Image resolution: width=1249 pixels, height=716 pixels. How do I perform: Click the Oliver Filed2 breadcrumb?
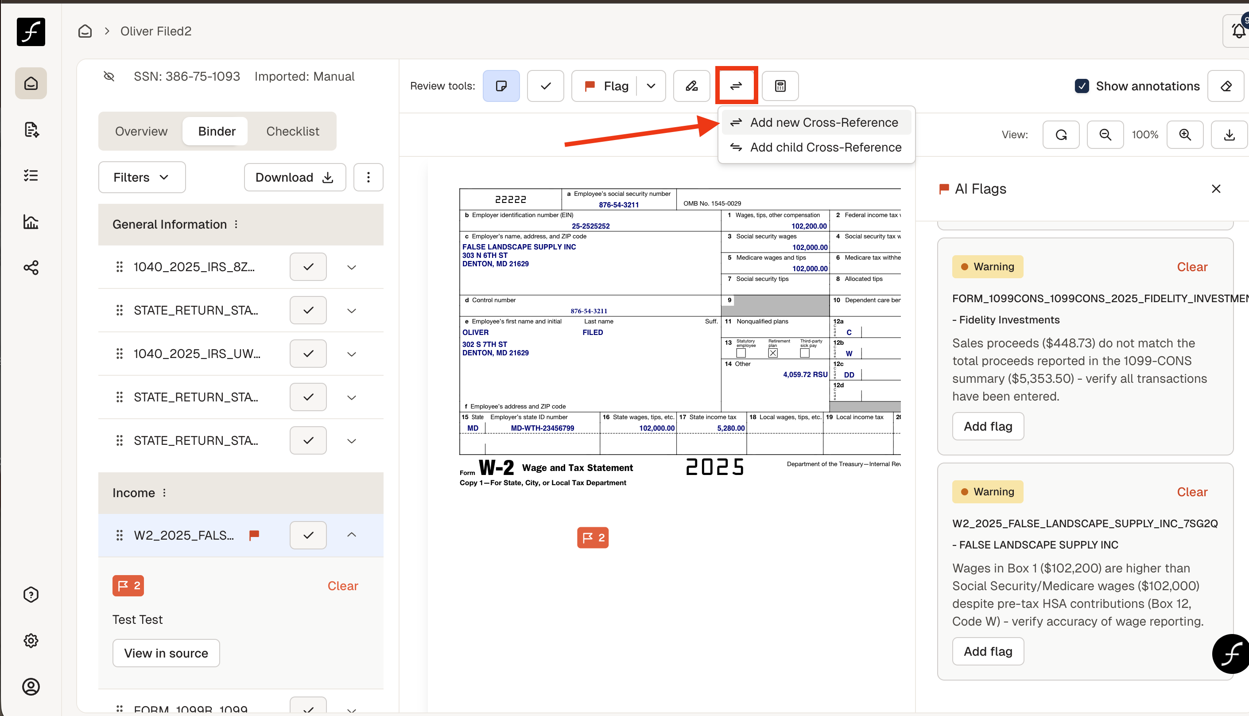click(x=156, y=31)
